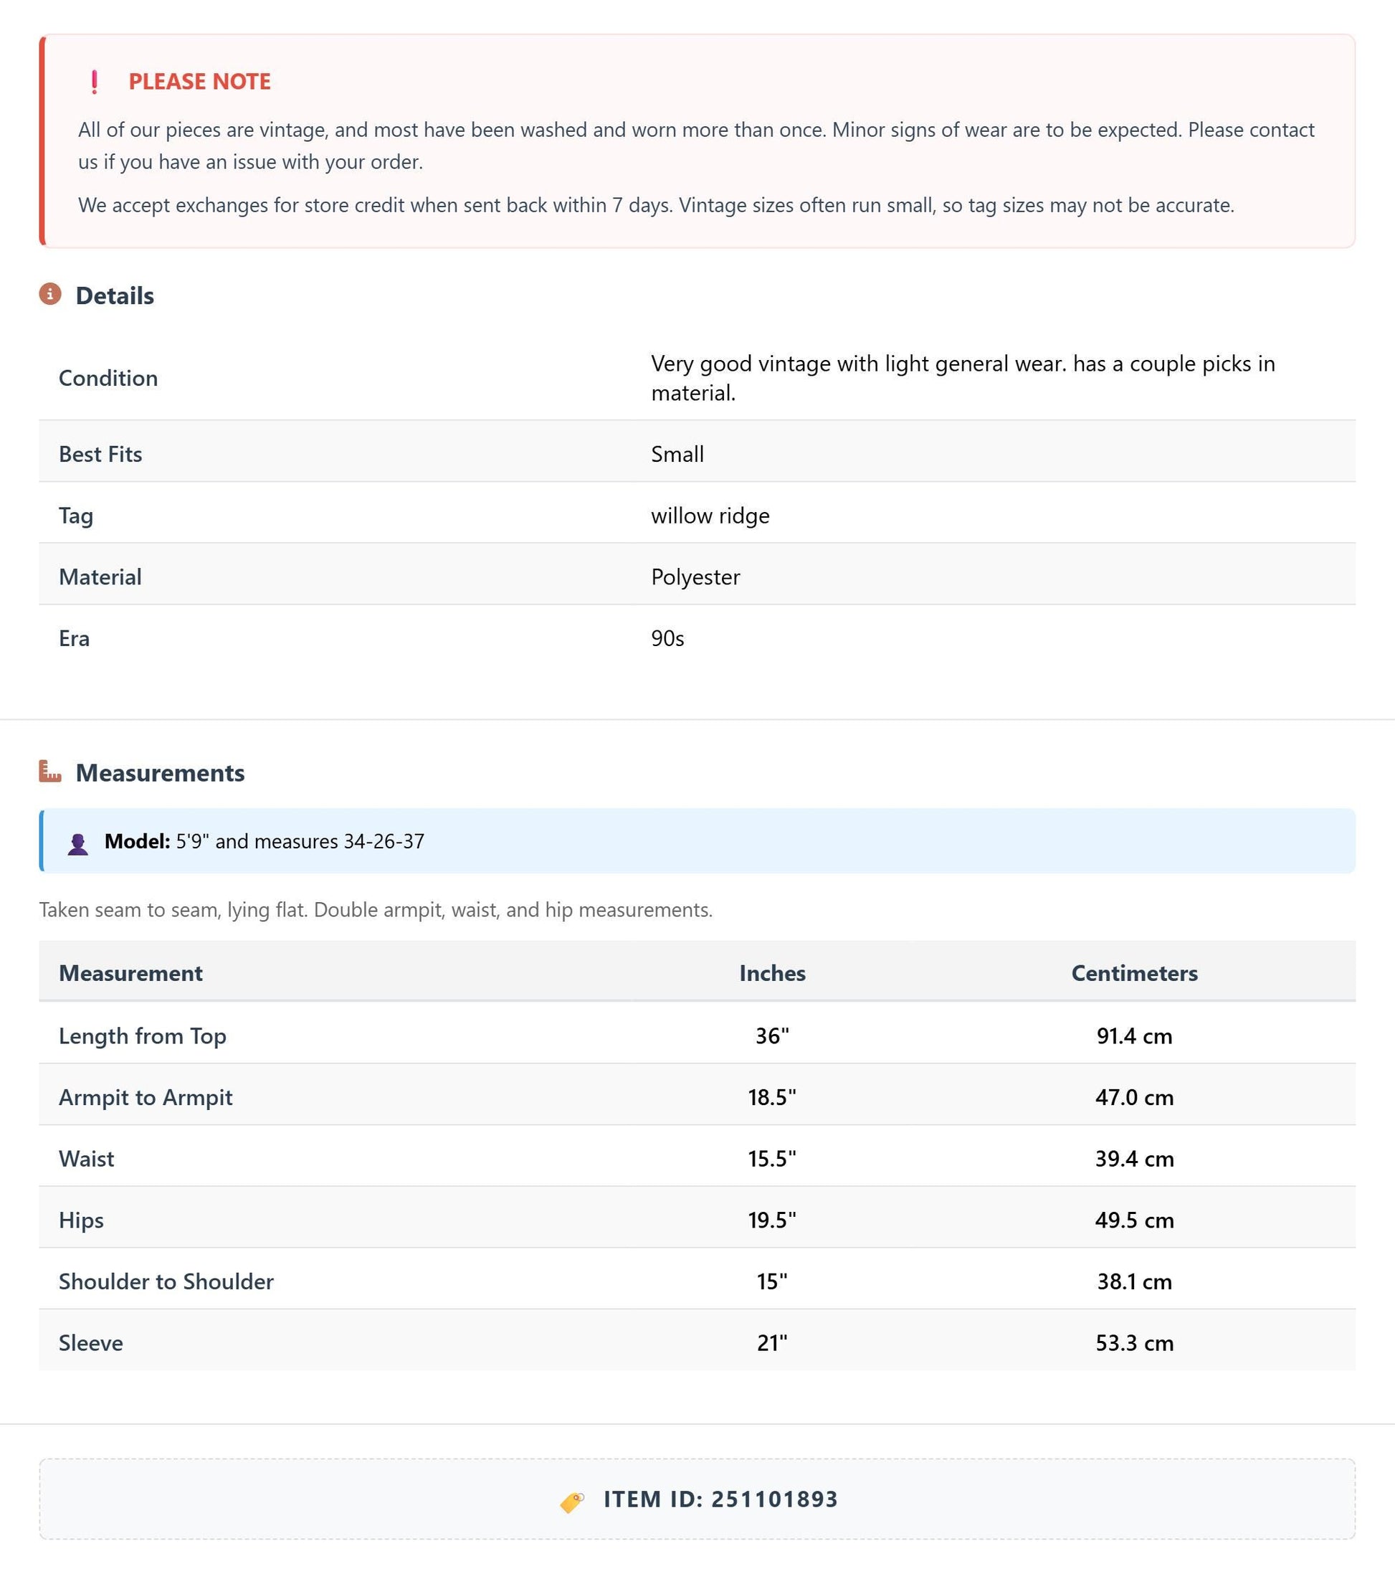This screenshot has width=1395, height=1574.
Task: Click the Polyester material value
Action: (x=695, y=577)
